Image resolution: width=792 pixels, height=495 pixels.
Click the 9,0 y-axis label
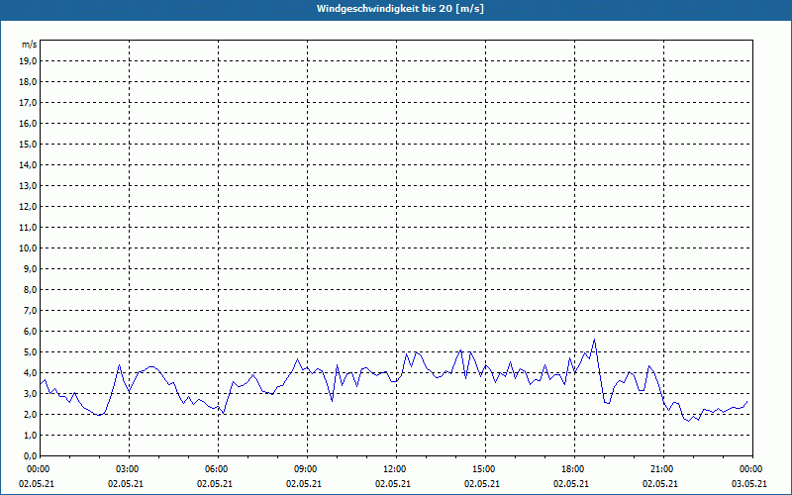30,268
